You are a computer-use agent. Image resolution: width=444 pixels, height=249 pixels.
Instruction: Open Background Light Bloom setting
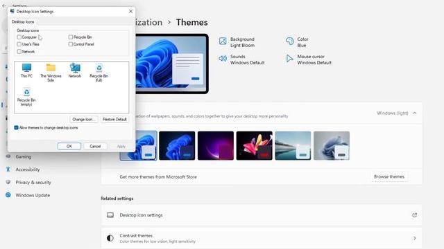point(237,42)
